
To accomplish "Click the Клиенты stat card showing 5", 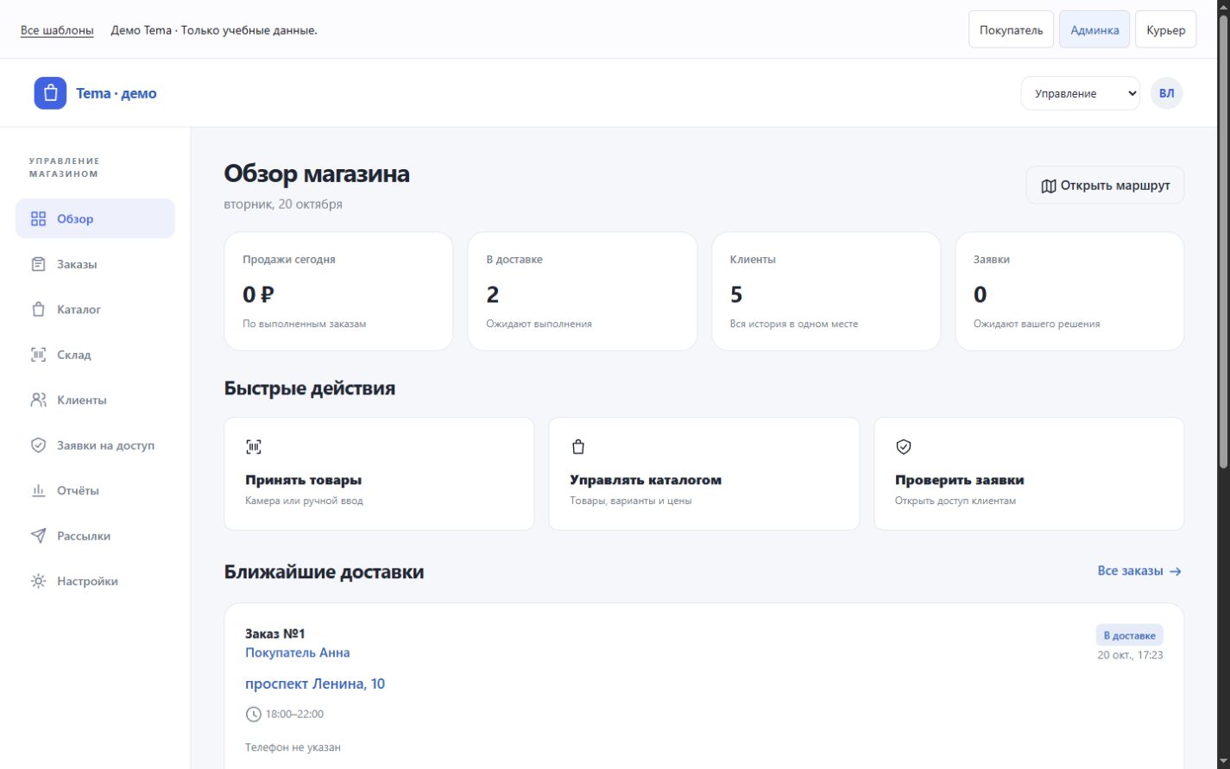I will coord(826,291).
